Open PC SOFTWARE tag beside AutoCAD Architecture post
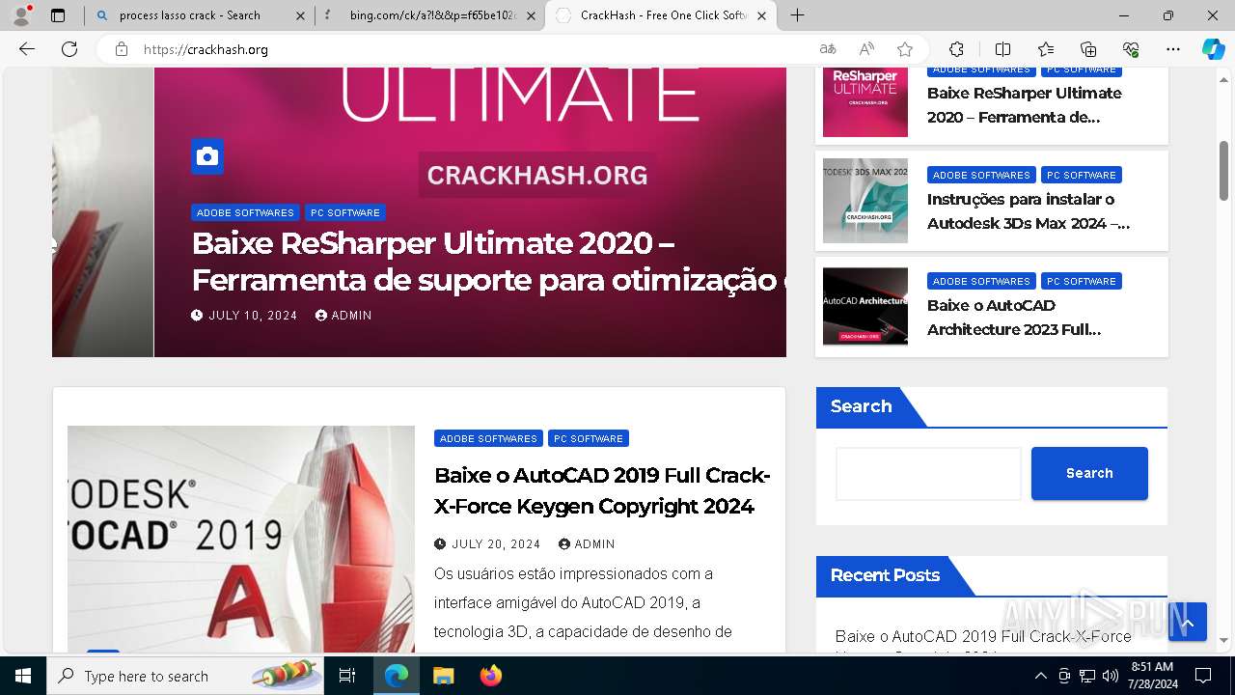Image resolution: width=1235 pixels, height=695 pixels. pyautogui.click(x=1082, y=281)
